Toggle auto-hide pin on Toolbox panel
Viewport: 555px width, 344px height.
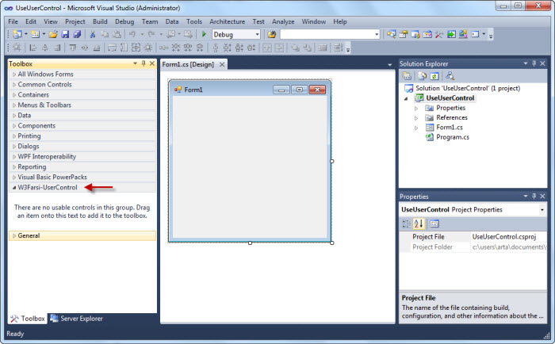(x=142, y=63)
